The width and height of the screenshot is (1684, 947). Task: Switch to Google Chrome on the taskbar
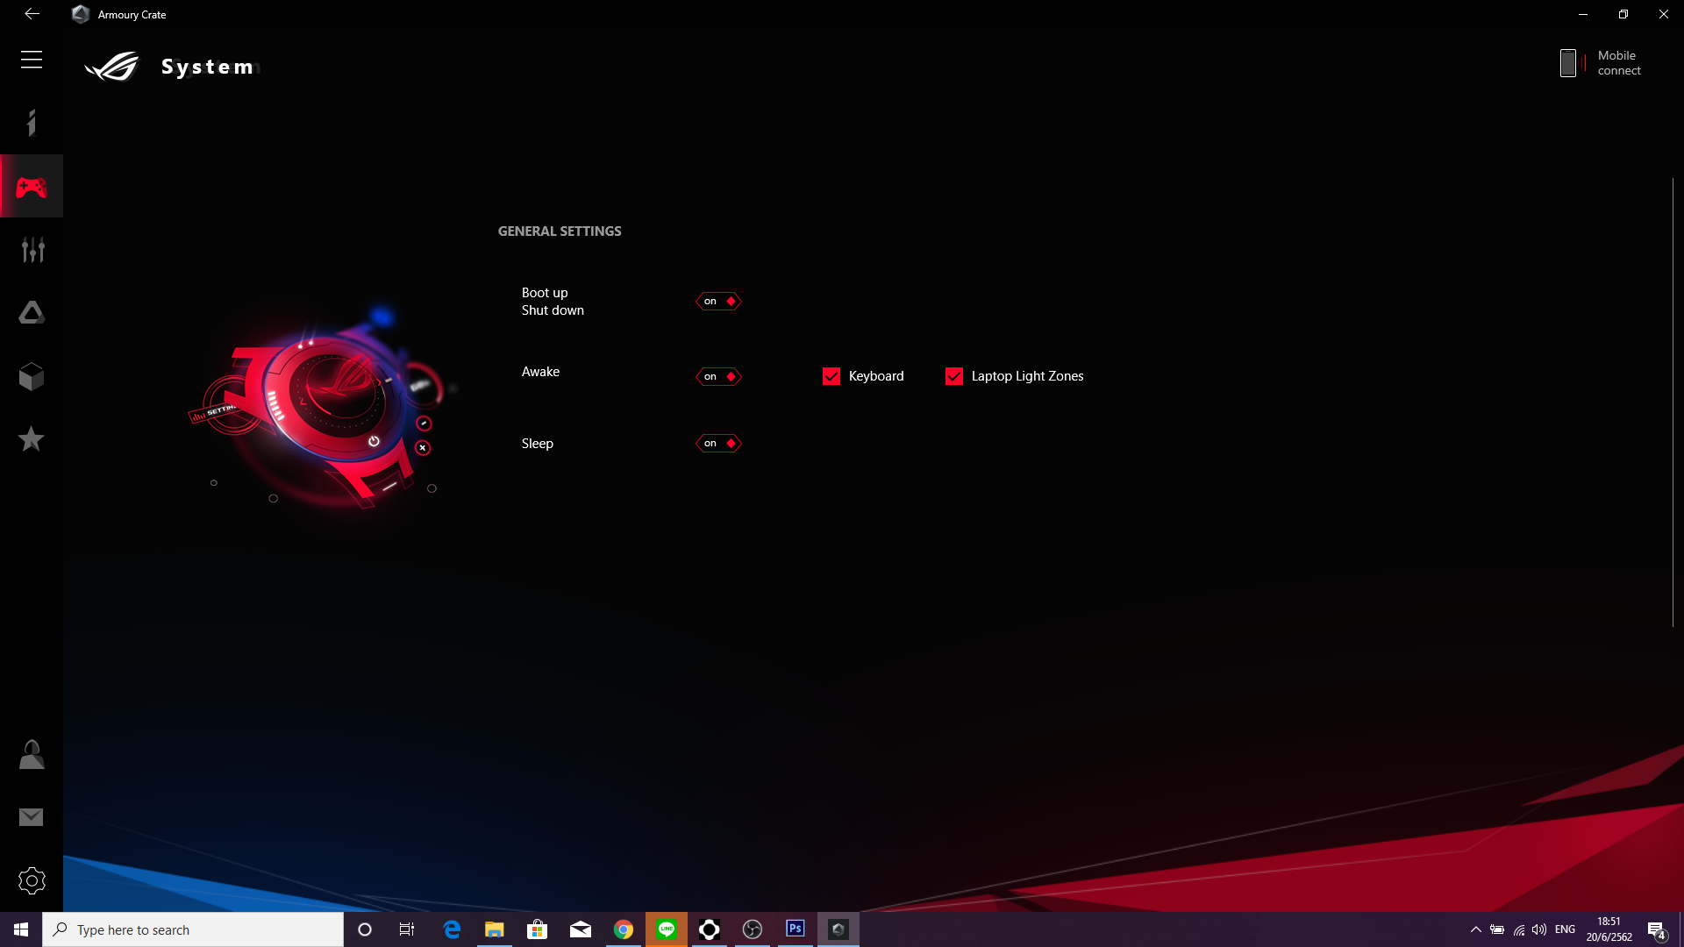coord(624,929)
